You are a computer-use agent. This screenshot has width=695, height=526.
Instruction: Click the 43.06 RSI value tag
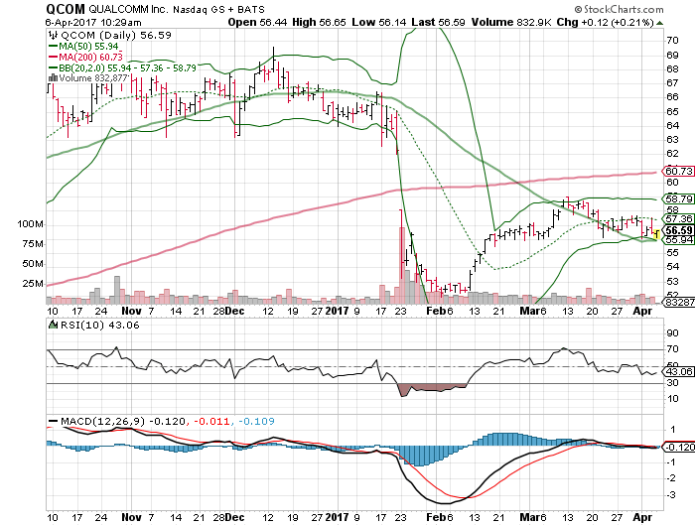(x=678, y=371)
